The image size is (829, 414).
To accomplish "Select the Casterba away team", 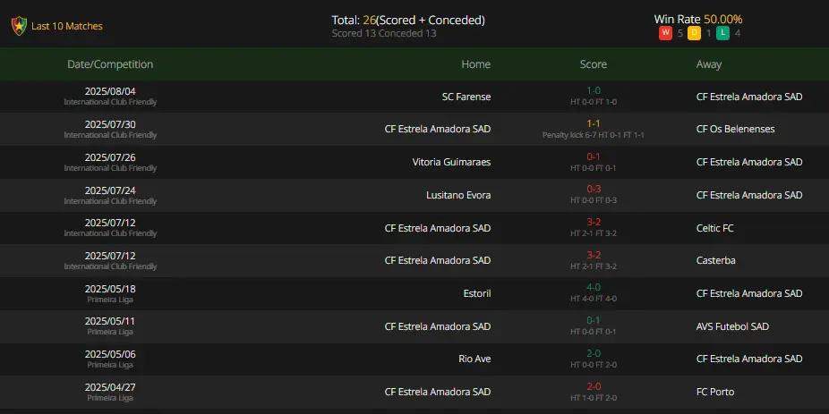I will (716, 260).
